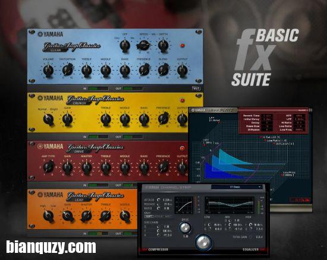Click the large morph knob at Channel Strip bottom
This screenshot has width=327, height=260.
click(203, 242)
